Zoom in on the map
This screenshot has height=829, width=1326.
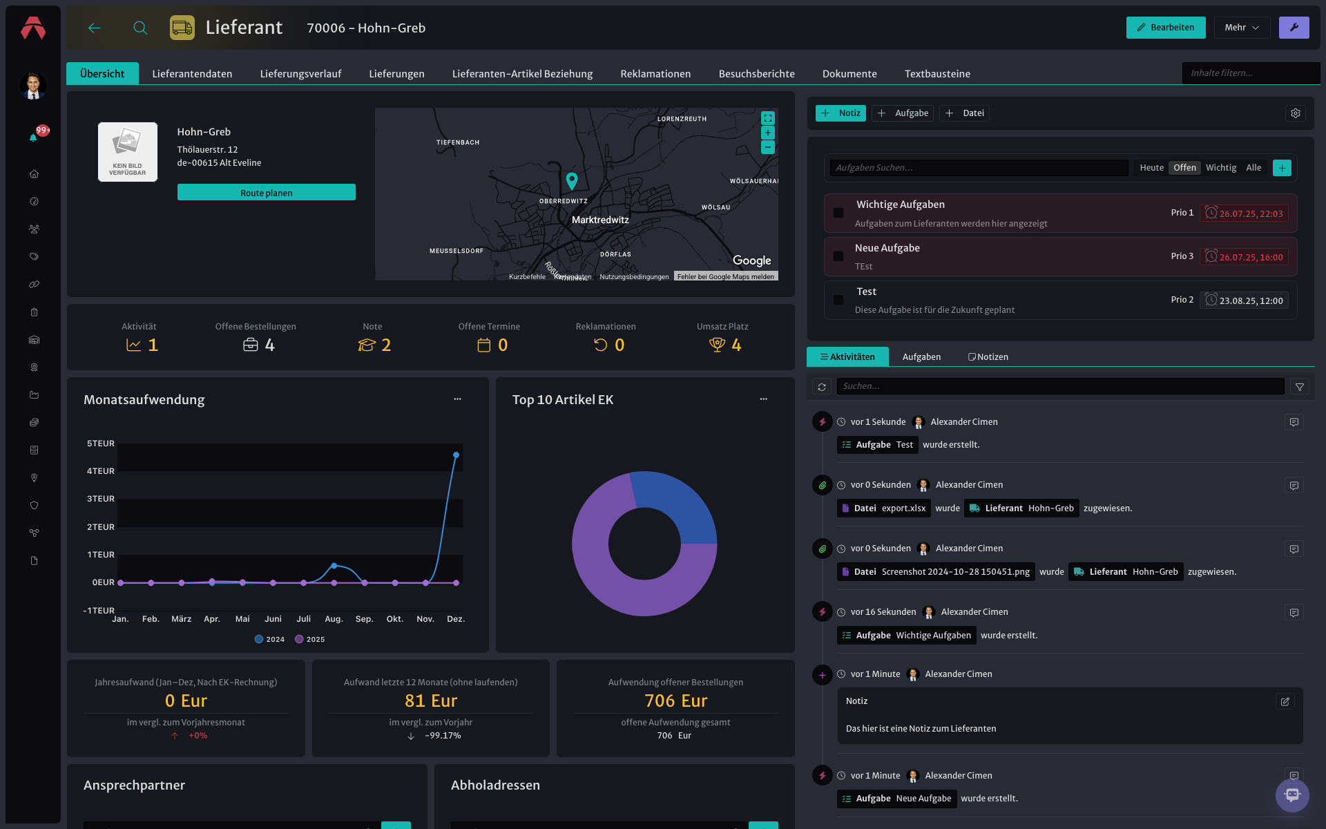768,133
